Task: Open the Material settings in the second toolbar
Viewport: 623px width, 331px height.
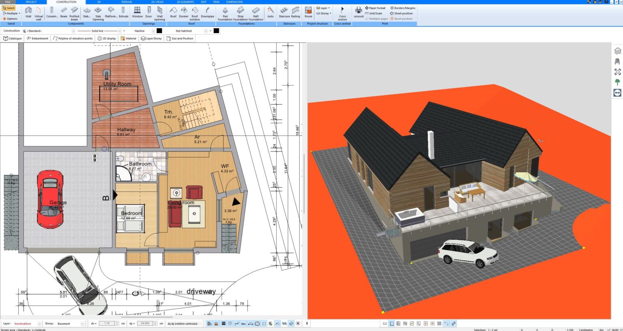Action: pyautogui.click(x=129, y=38)
